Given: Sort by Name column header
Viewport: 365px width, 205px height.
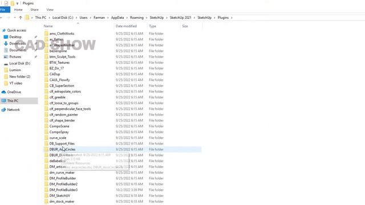Looking at the screenshot, I should (48, 26).
